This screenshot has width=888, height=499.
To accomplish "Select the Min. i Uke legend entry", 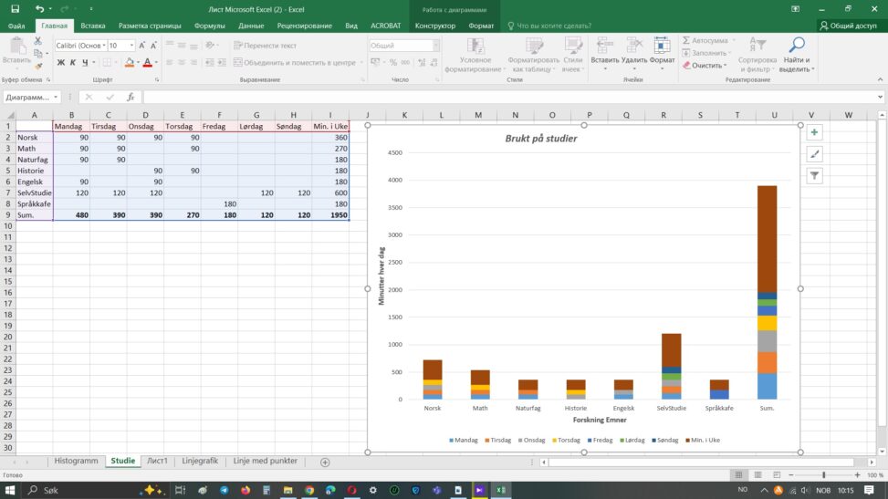I will pos(702,440).
